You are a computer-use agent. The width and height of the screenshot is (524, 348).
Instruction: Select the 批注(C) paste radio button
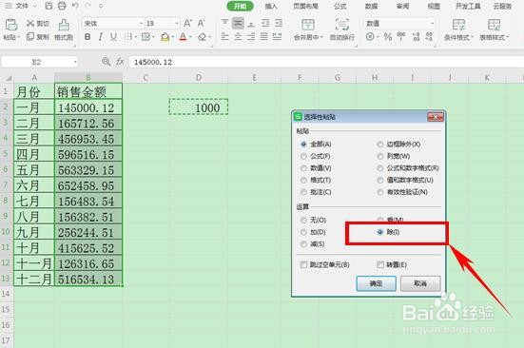[x=303, y=192]
